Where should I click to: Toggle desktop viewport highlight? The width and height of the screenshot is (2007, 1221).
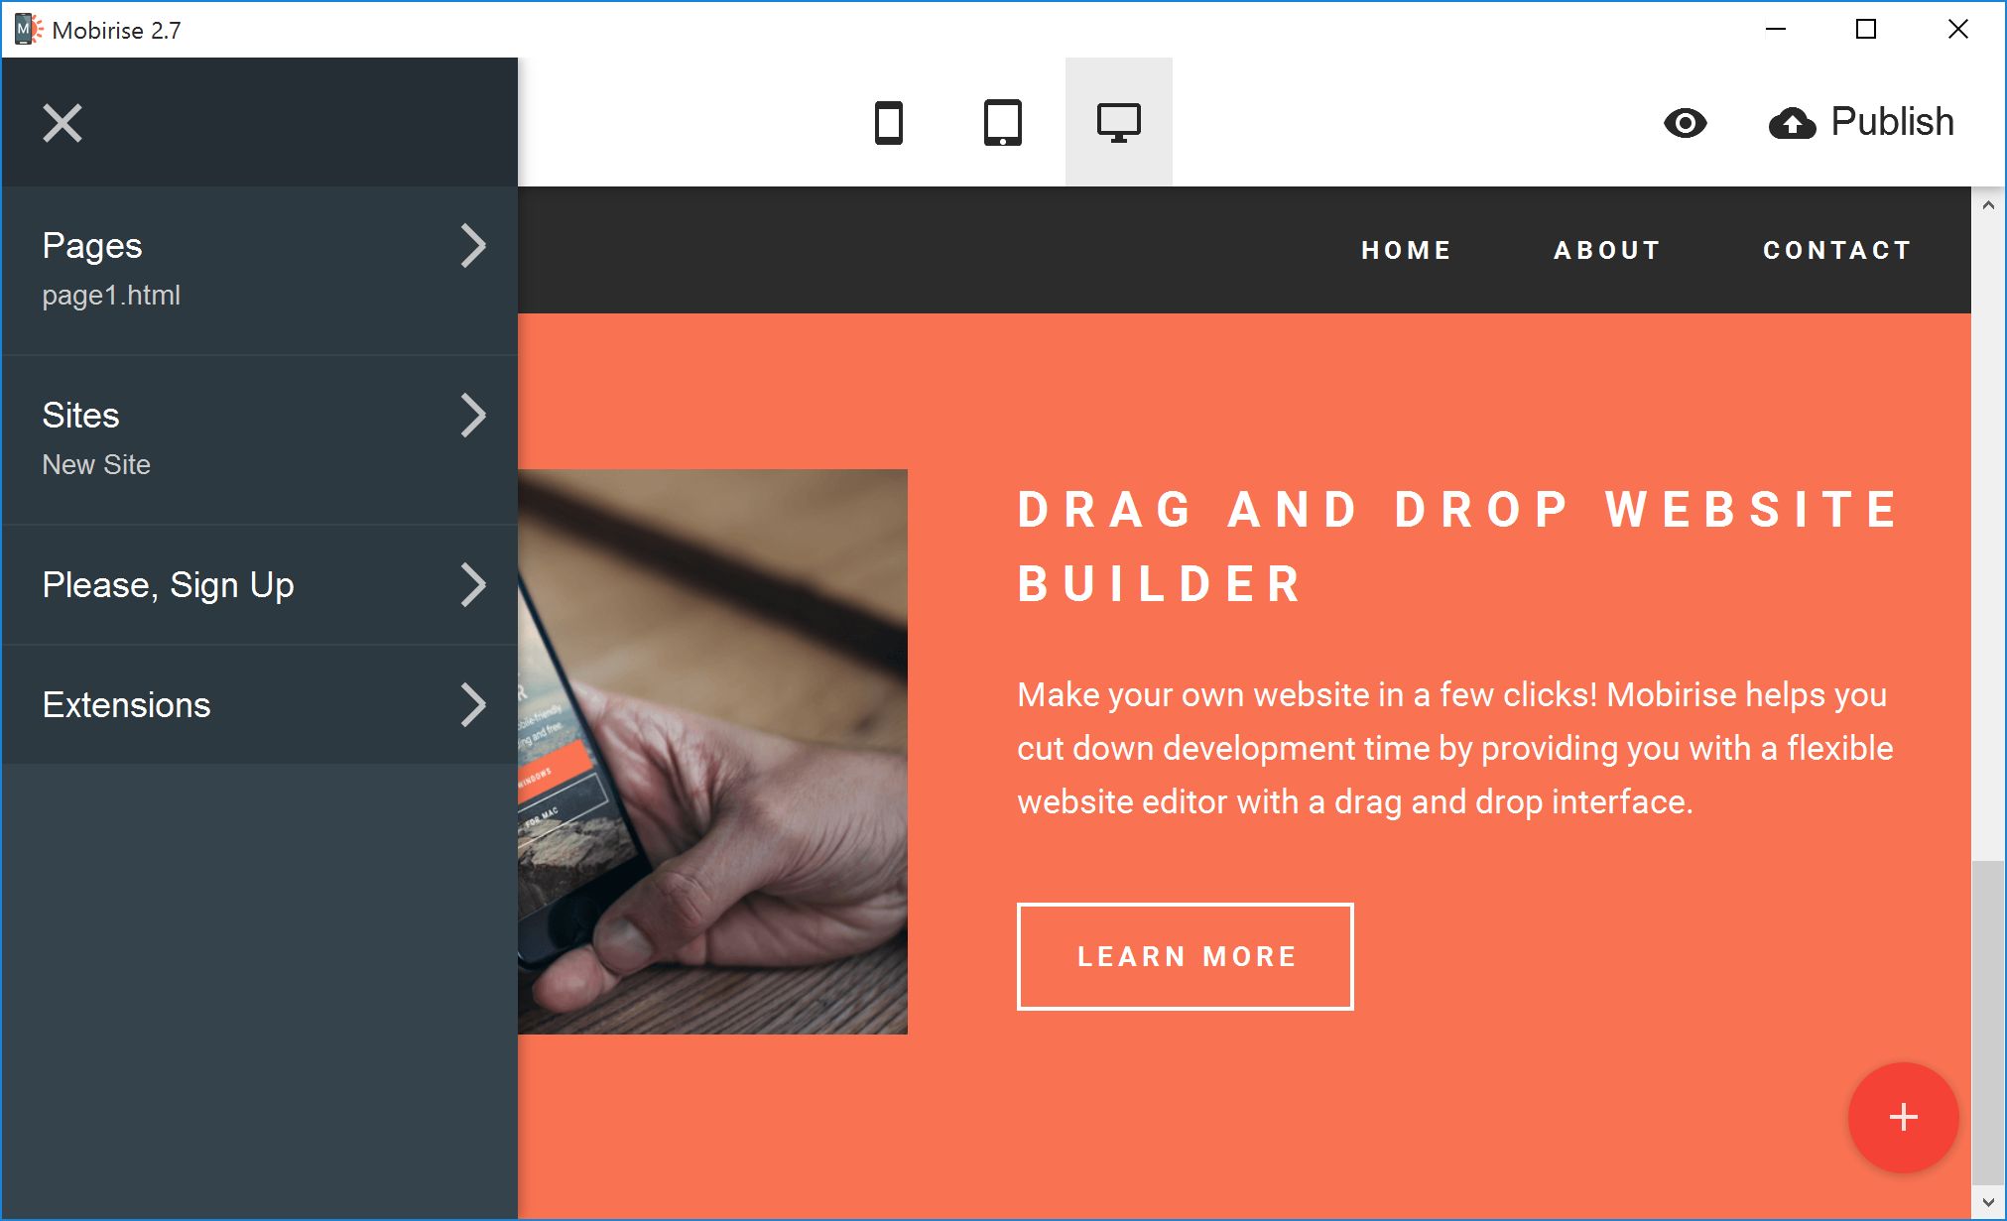click(1118, 122)
